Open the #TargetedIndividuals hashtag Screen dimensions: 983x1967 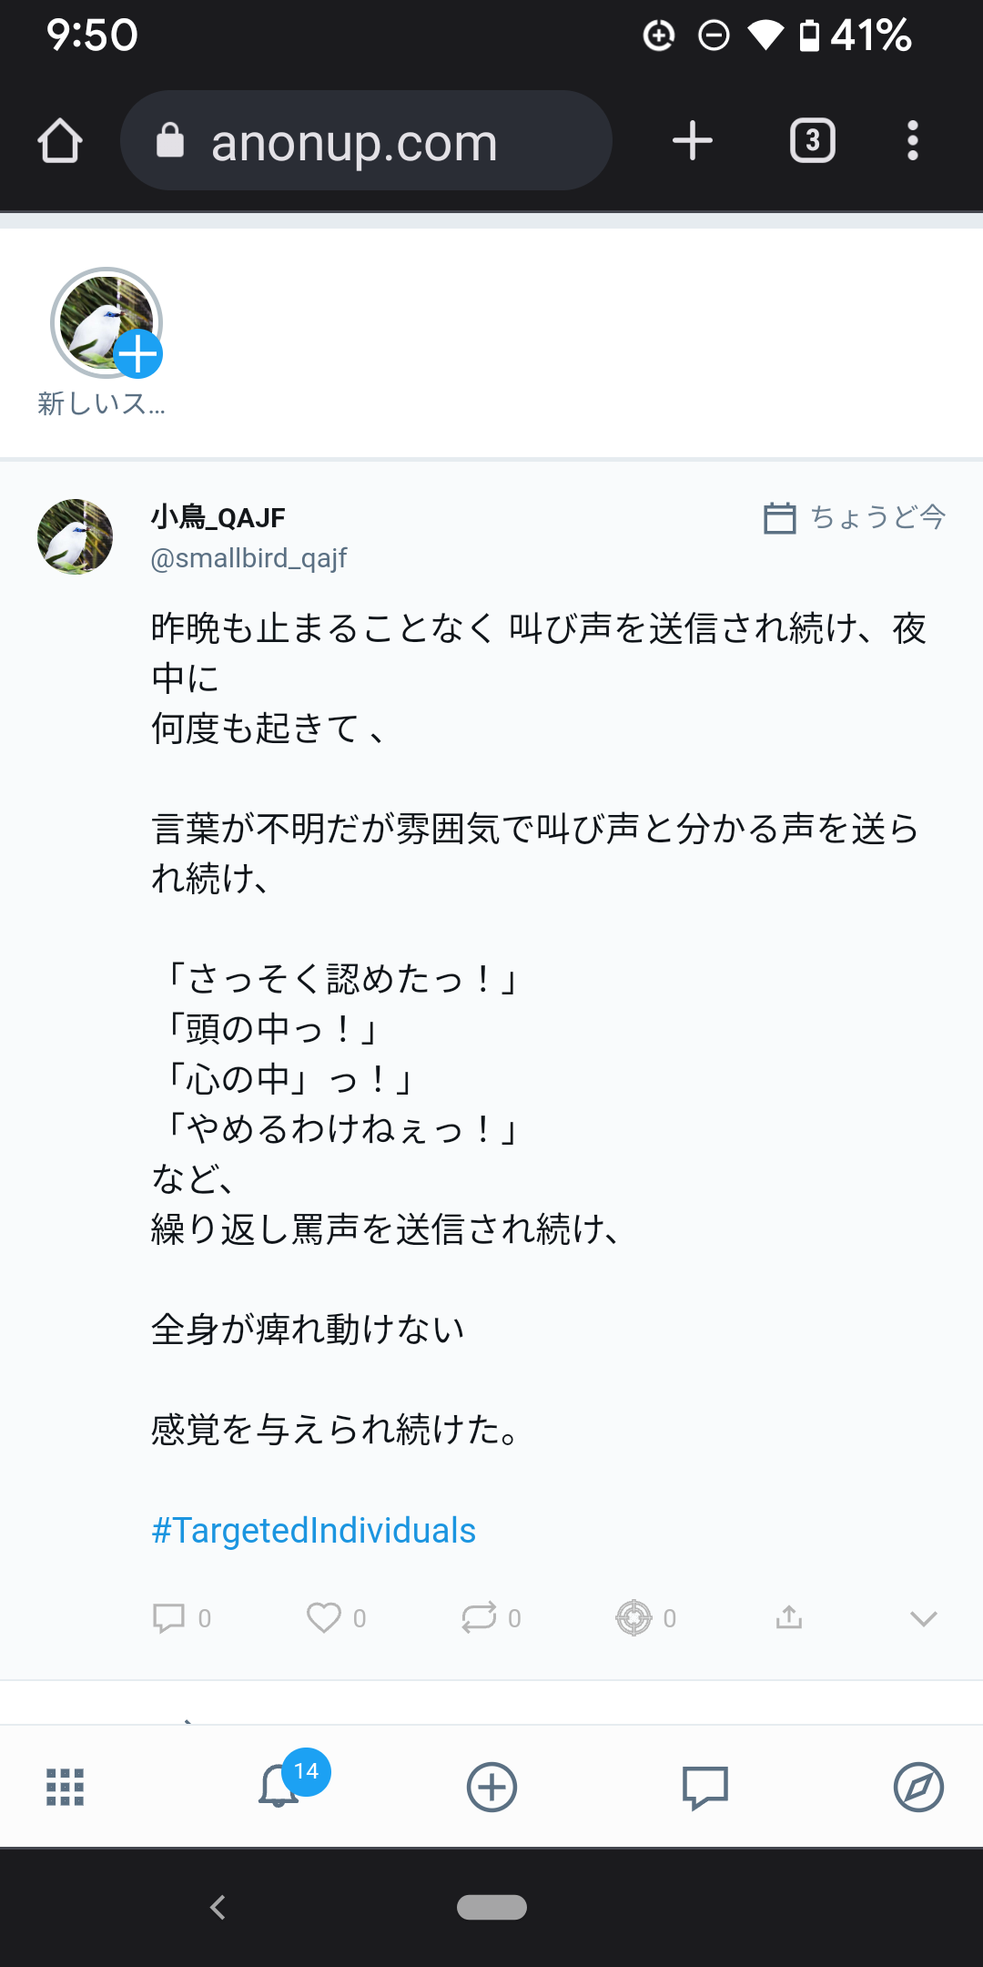pos(313,1531)
